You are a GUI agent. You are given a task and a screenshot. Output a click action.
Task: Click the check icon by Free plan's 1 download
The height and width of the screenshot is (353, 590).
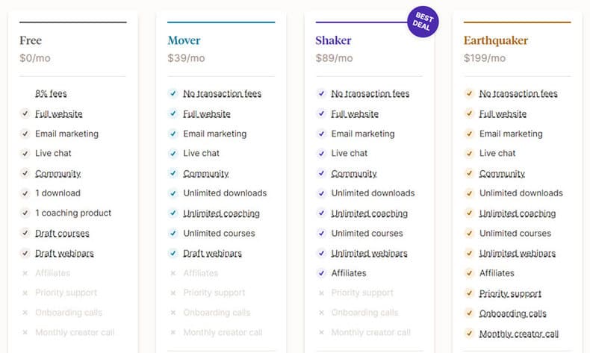click(25, 193)
